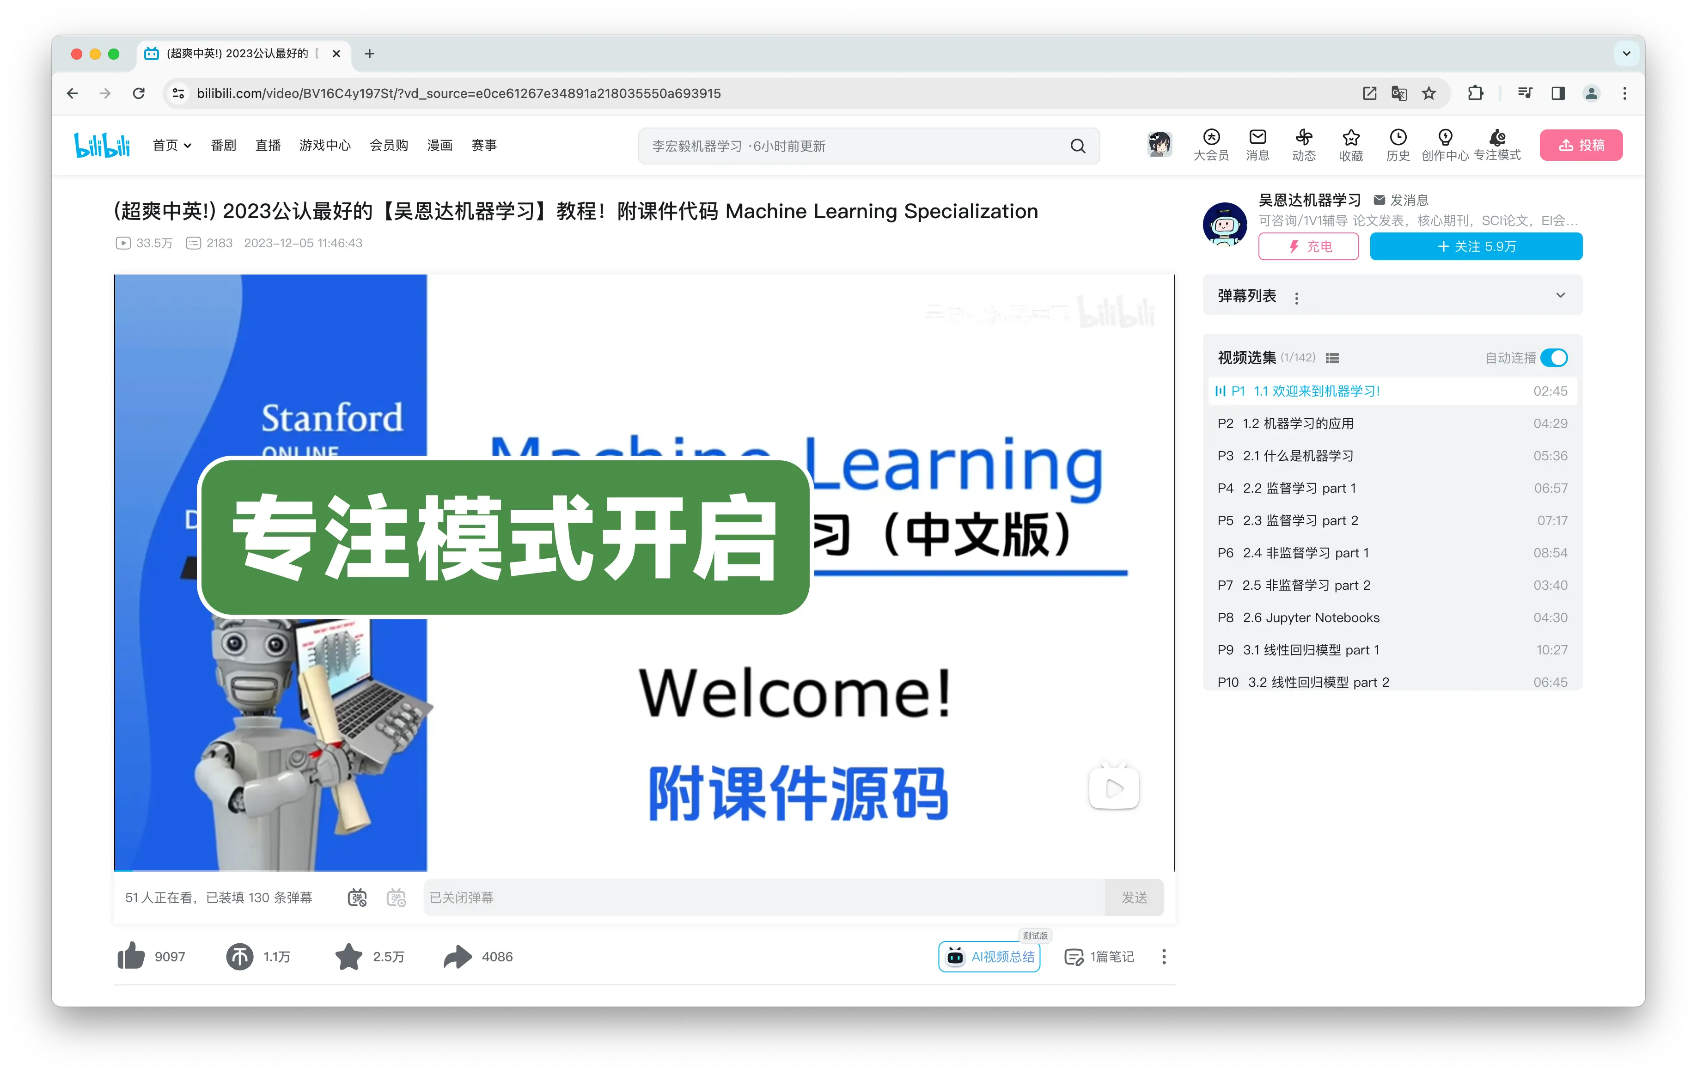Image resolution: width=1697 pixels, height=1075 pixels.
Task: Click the Chrome extensions puzzle icon
Action: click(1475, 93)
